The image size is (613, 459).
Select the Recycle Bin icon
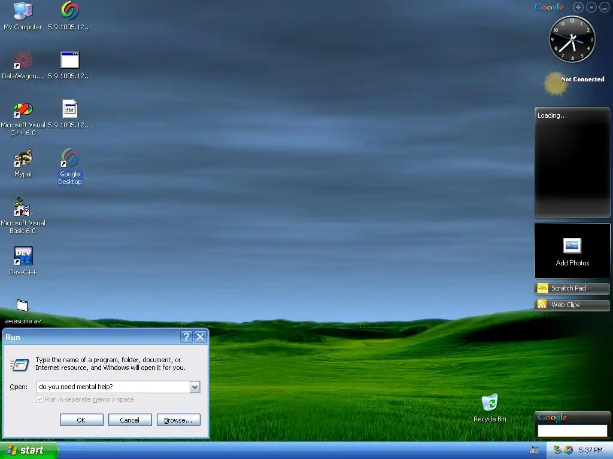click(490, 408)
